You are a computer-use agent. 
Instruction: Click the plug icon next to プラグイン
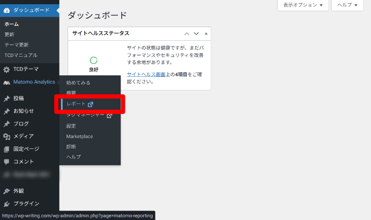[7, 204]
